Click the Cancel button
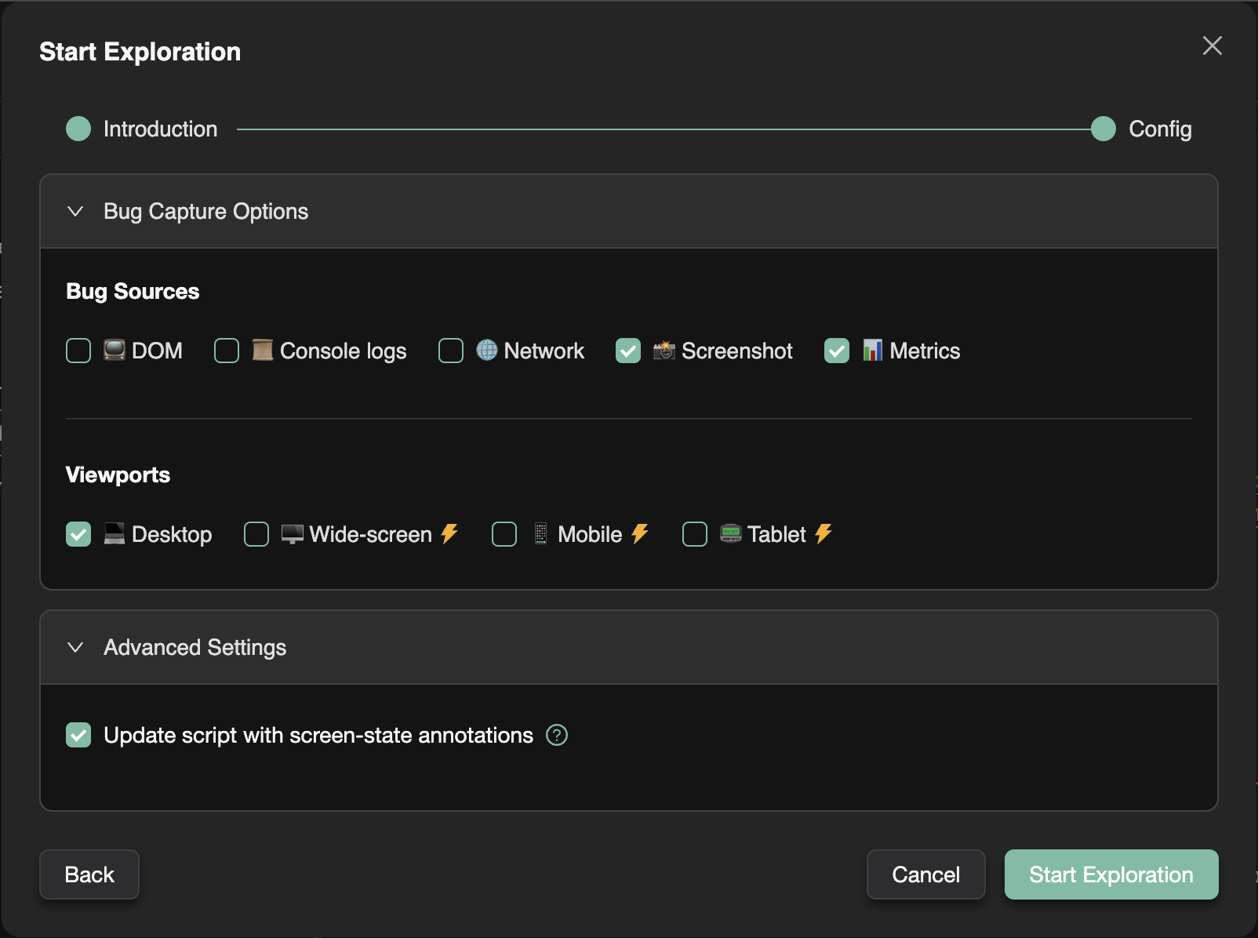This screenshot has height=938, width=1258. click(x=925, y=874)
